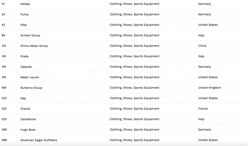The width and height of the screenshot is (248, 146).
Task: Click rank number 14
Action: (x=3, y=4)
